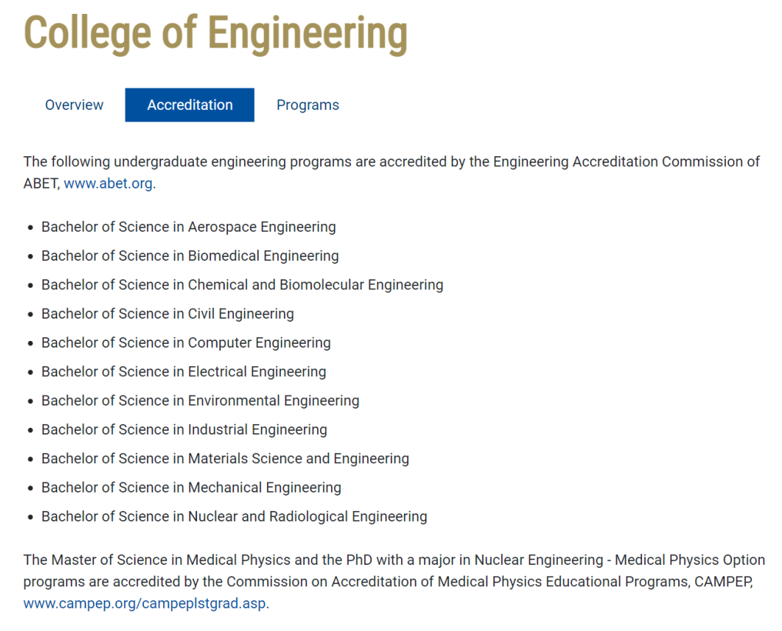Click the Chemical and Biomolecular Engineering item
The image size is (782, 631).
tap(242, 285)
